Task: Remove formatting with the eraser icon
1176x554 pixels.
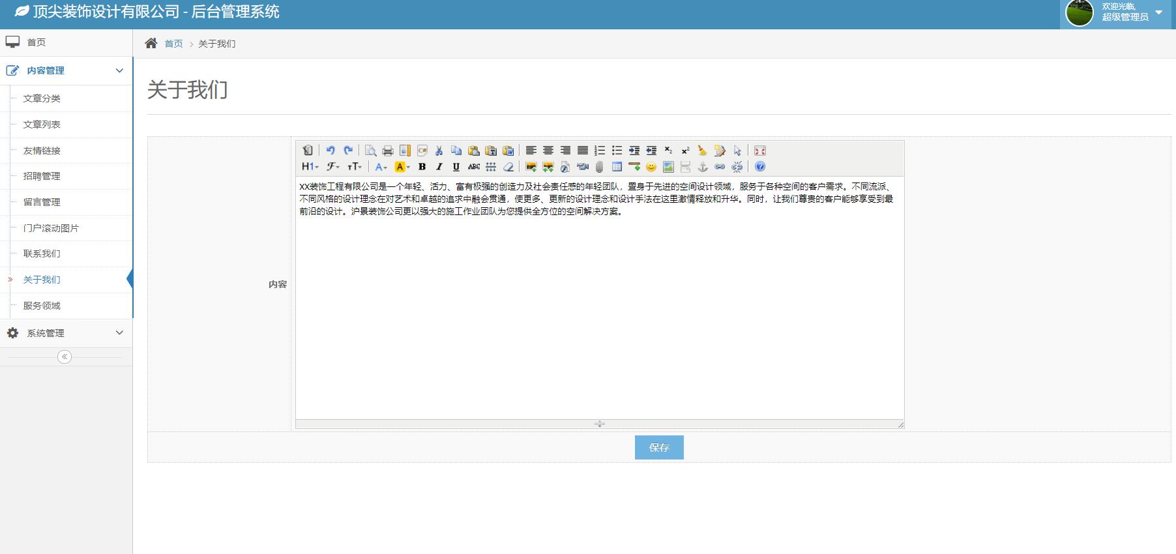Action: (x=508, y=167)
